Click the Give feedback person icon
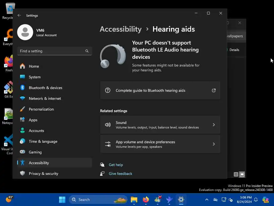The width and height of the screenshot is (274, 206). pyautogui.click(x=102, y=174)
